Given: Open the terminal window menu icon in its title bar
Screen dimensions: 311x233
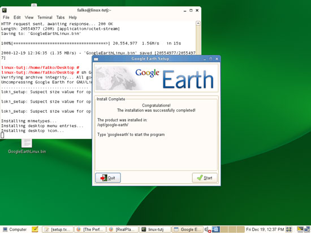Looking at the screenshot, I should (x=5, y=10).
